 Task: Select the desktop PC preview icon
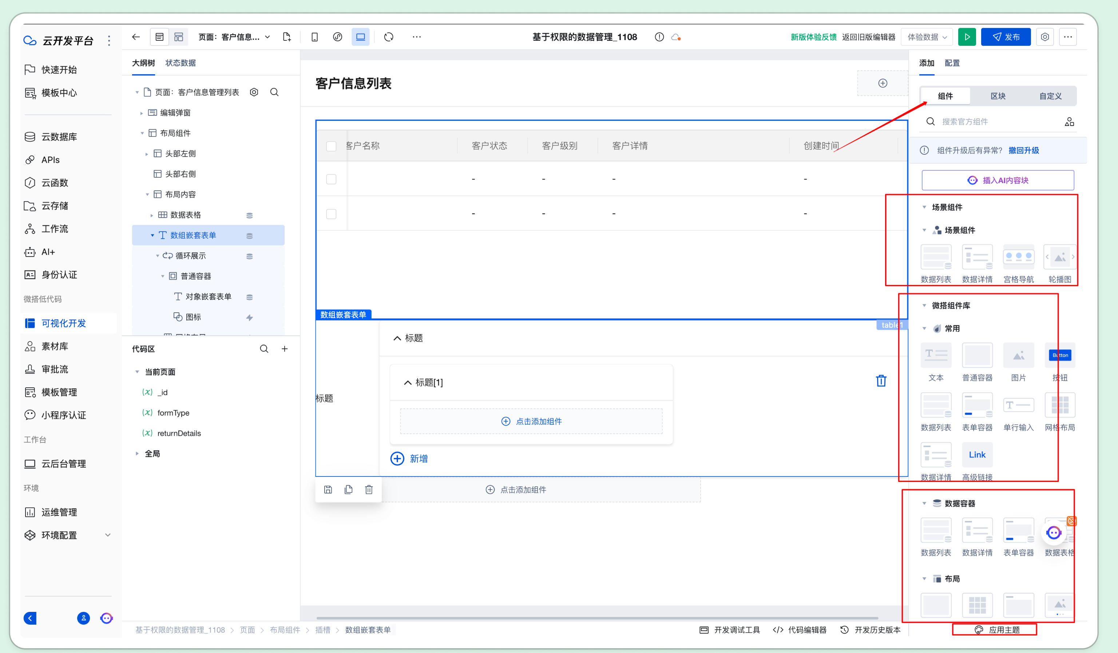click(361, 37)
